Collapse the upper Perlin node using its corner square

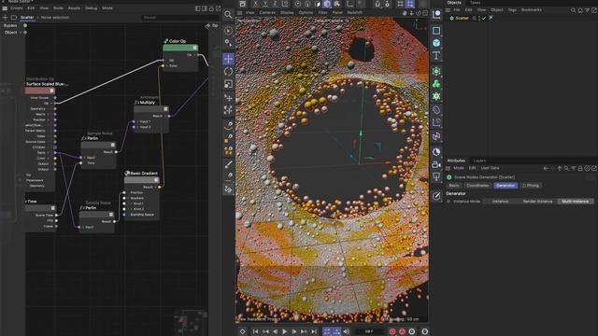pos(113,145)
